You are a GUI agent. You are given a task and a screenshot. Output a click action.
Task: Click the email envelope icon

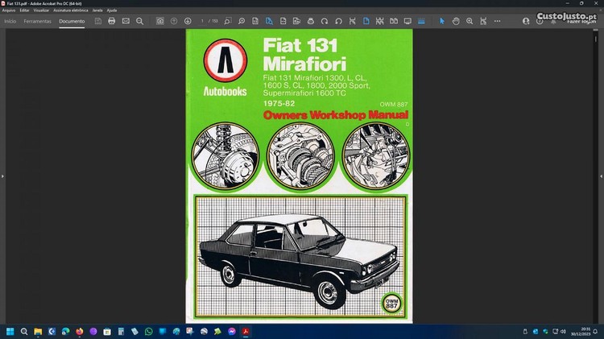pyautogui.click(x=126, y=21)
